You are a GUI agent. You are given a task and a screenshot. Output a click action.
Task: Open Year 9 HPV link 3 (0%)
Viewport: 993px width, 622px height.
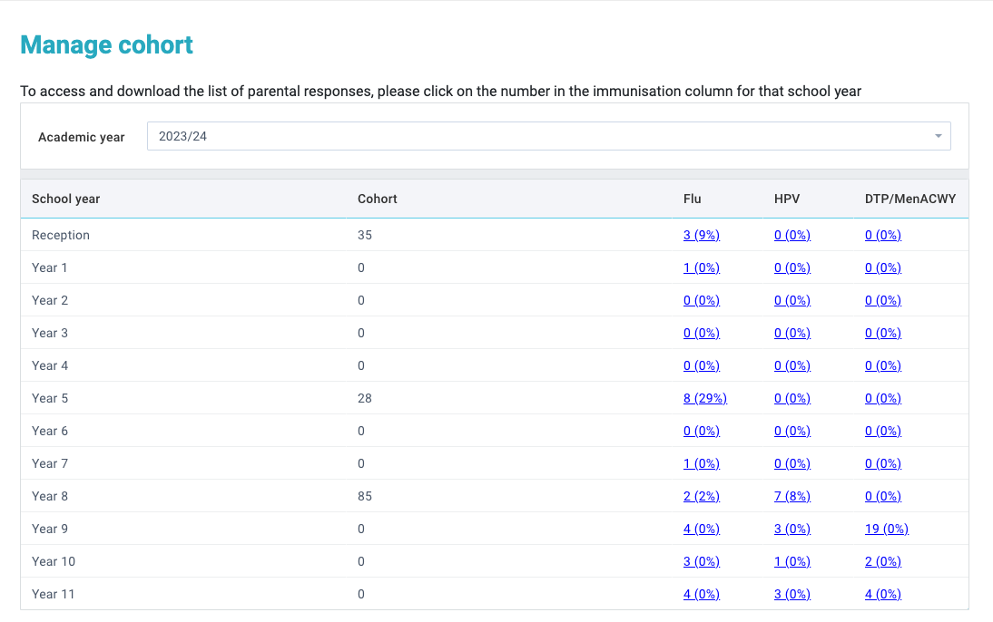[x=791, y=529]
